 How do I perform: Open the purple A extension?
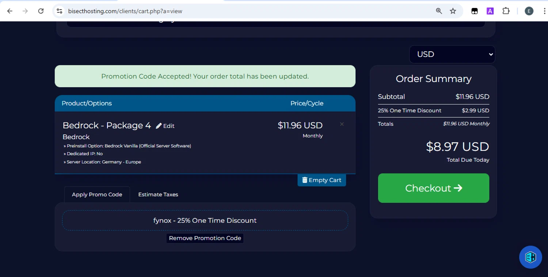[490, 11]
